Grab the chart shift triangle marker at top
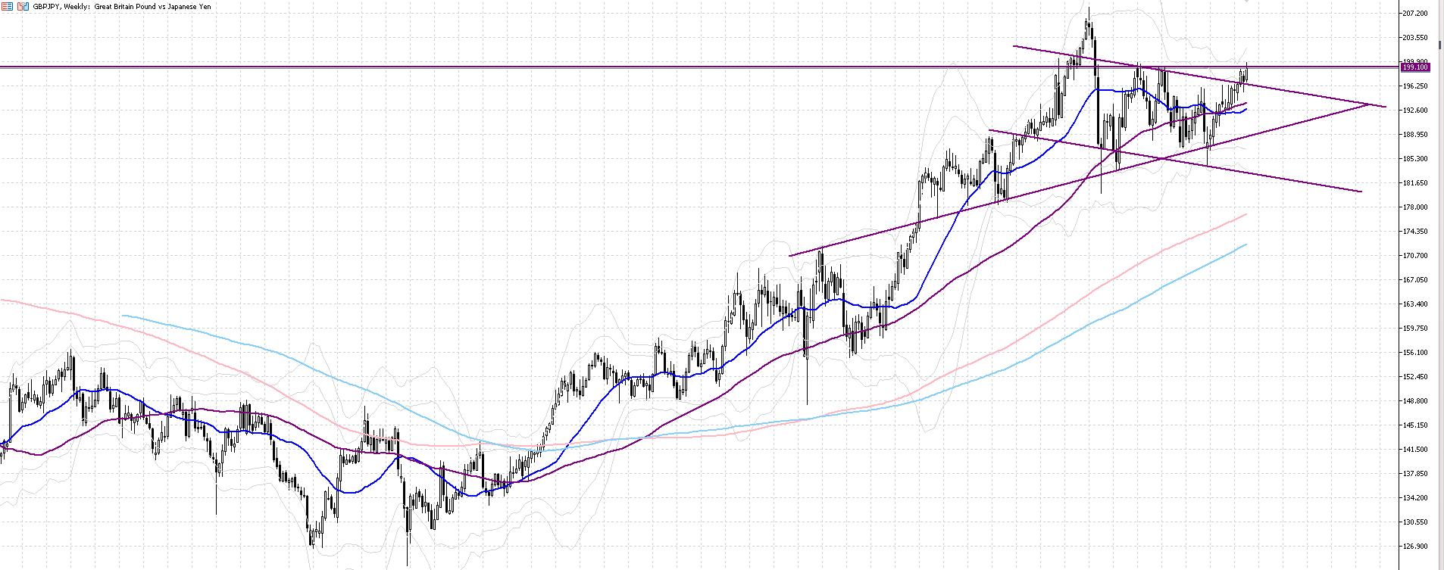Screen dimensions: 1444x570 click(1247, 2)
